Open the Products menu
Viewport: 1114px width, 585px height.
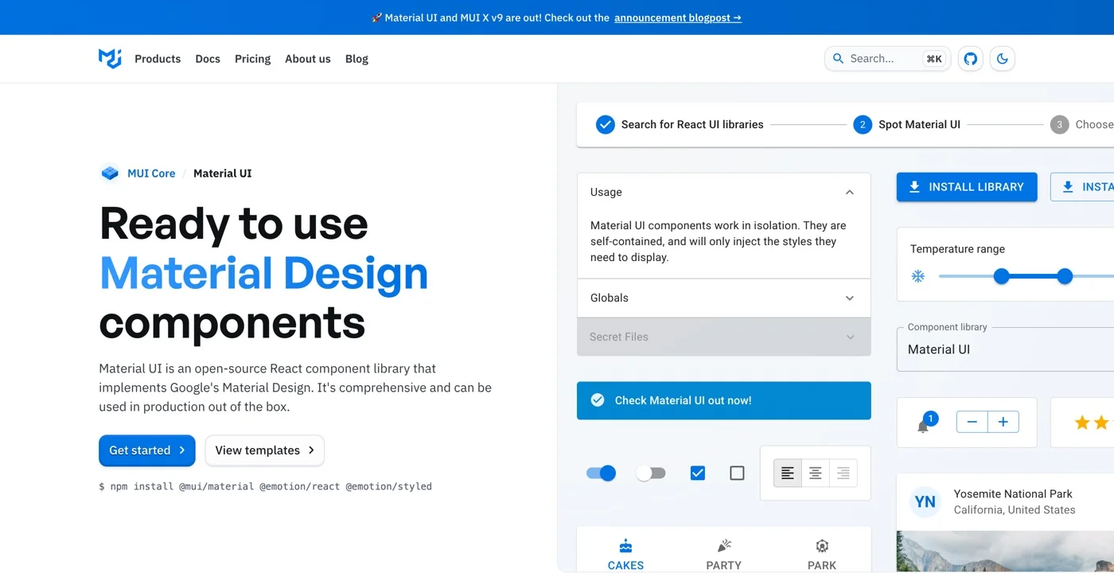pos(158,58)
